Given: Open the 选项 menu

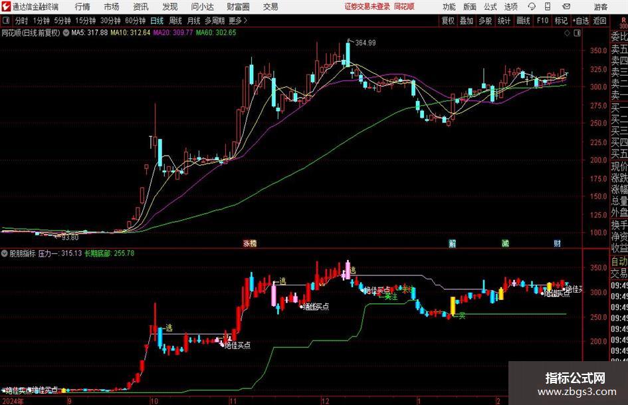Looking at the screenshot, I should pos(510,7).
